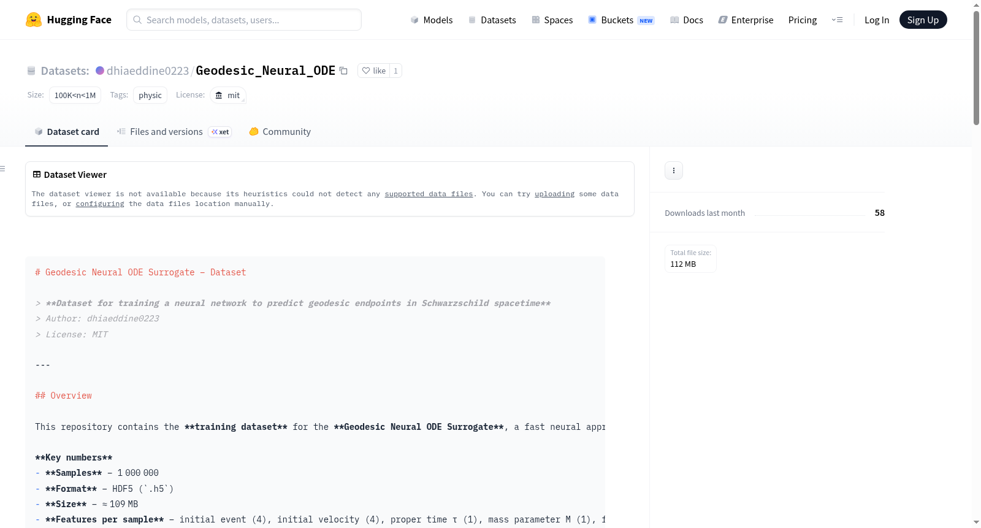Open the uploading link

pos(554,194)
